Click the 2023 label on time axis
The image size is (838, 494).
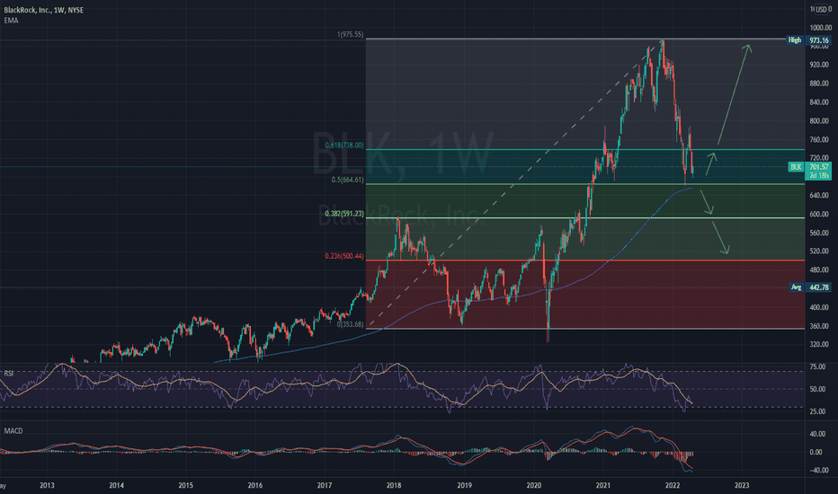742,485
